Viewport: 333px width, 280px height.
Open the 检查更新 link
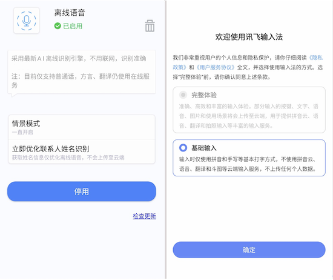(x=144, y=216)
